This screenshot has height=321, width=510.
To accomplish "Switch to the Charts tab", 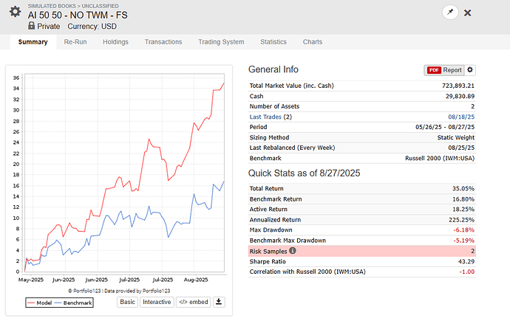I will pyautogui.click(x=313, y=42).
